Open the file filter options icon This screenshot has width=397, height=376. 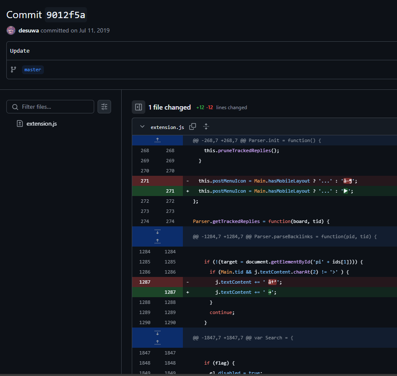coord(104,107)
